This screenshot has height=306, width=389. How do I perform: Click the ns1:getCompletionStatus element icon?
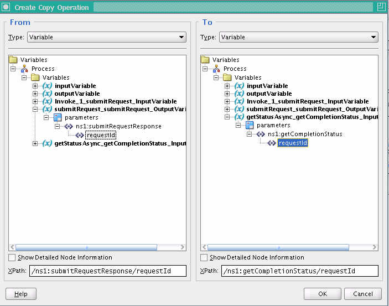(x=261, y=134)
